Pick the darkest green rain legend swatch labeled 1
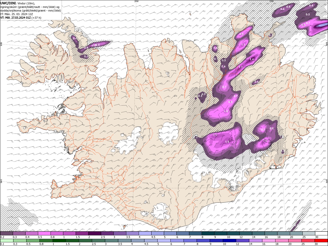 pos(59,241)
